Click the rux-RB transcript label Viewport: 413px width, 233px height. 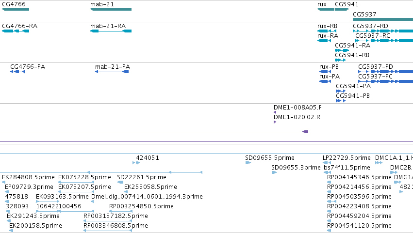point(327,26)
